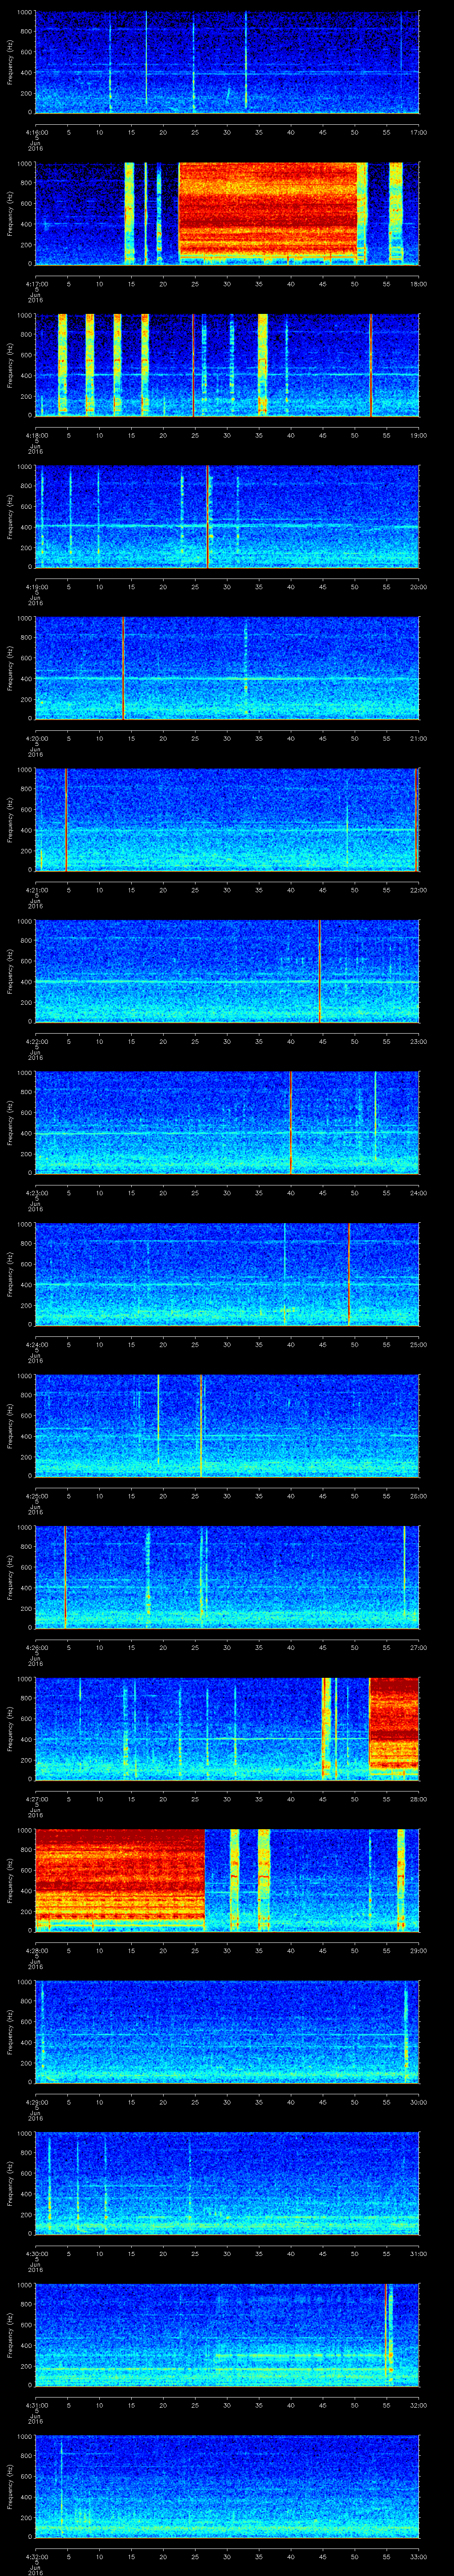Click the "4:29:00" start time label
The image size is (454, 2576).
(x=36, y=2102)
